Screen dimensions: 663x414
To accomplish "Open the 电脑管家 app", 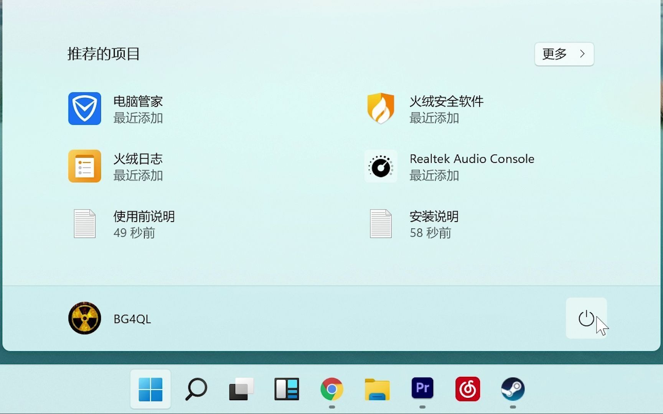I will coord(138,109).
